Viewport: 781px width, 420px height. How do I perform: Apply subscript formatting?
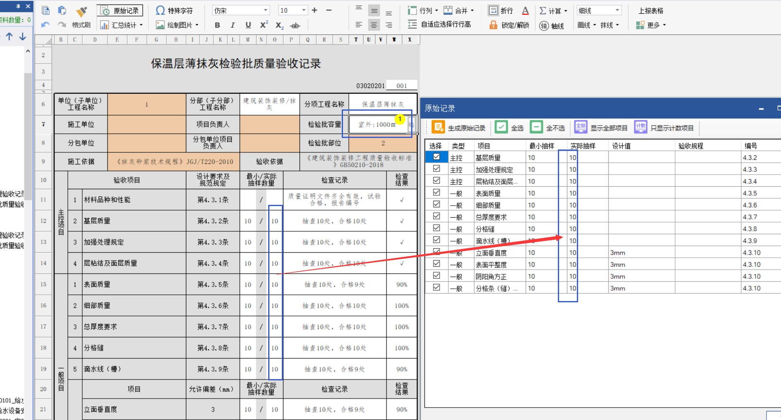pos(279,26)
